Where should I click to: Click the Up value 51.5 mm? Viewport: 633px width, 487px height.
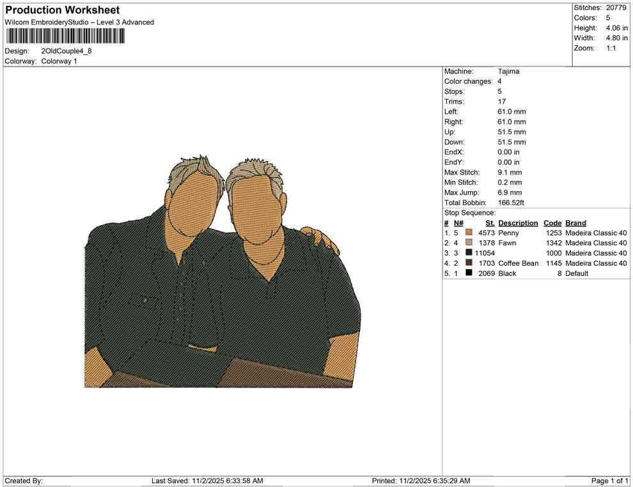coord(512,132)
